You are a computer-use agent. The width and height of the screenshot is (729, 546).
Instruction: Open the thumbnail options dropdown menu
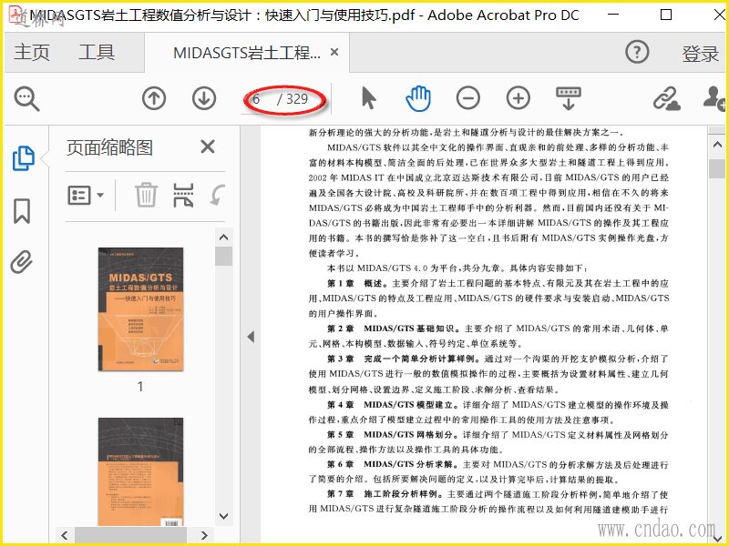pyautogui.click(x=86, y=196)
